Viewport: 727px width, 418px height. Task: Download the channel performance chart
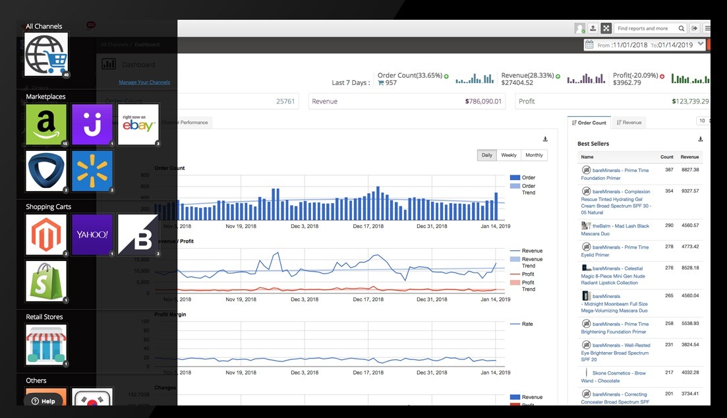tap(545, 139)
